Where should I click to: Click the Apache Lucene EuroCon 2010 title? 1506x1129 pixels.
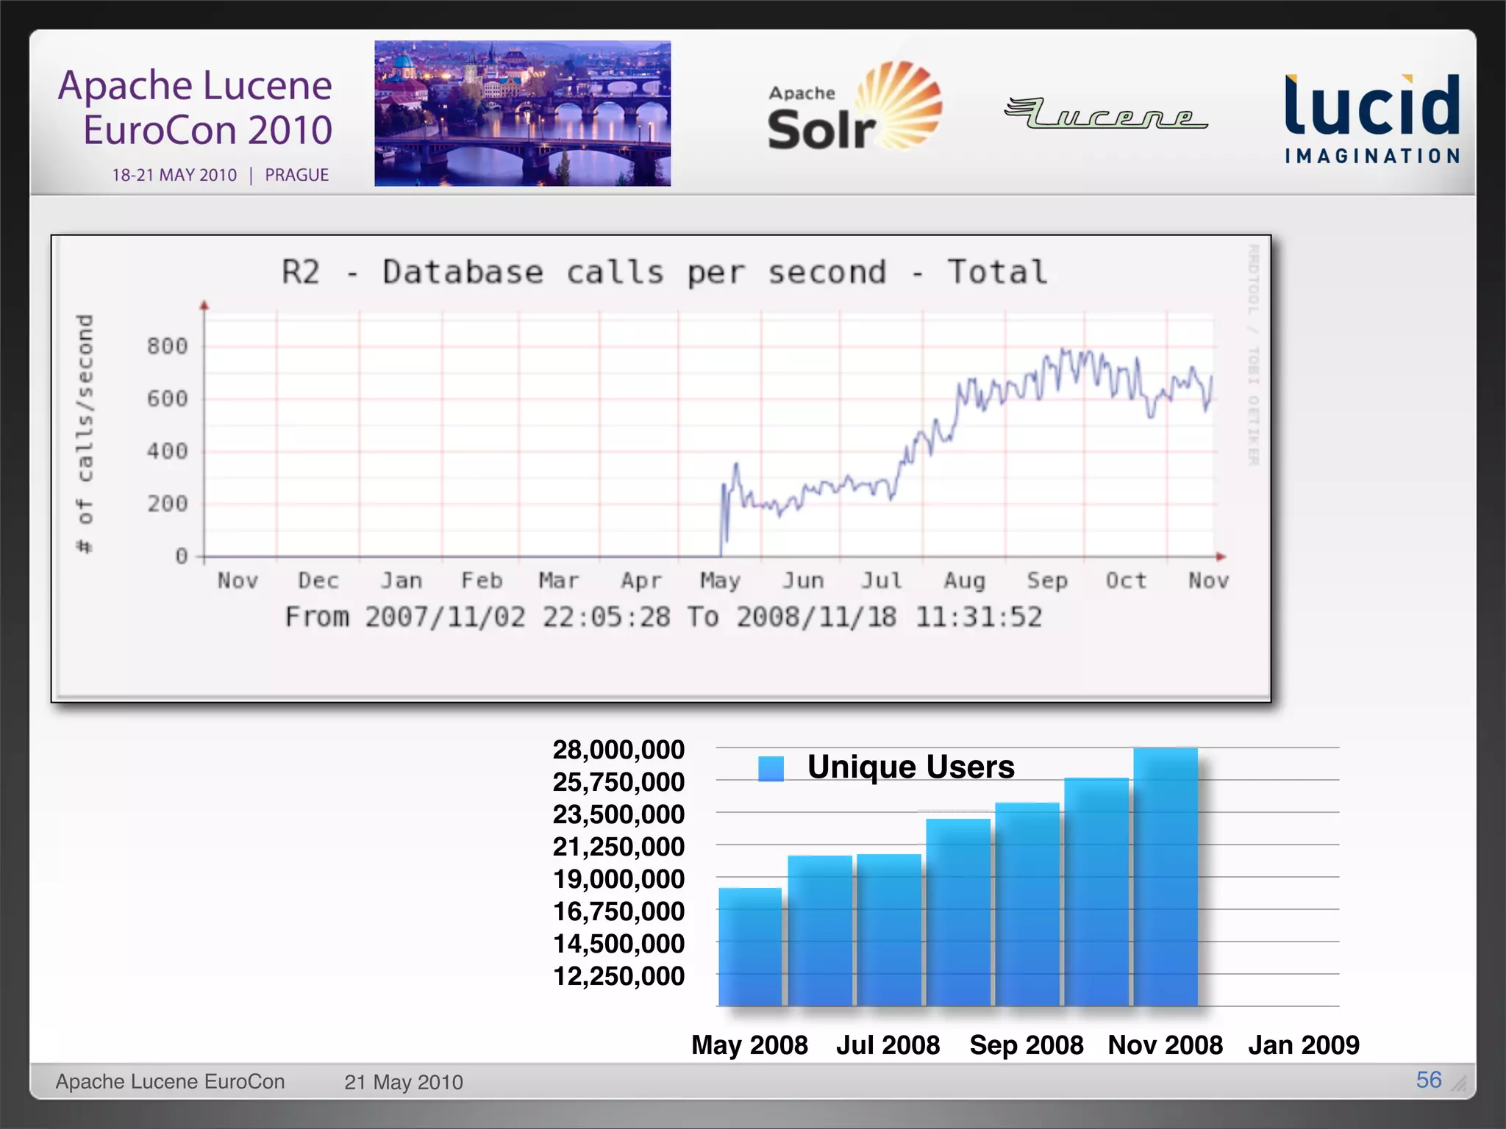pos(196,107)
